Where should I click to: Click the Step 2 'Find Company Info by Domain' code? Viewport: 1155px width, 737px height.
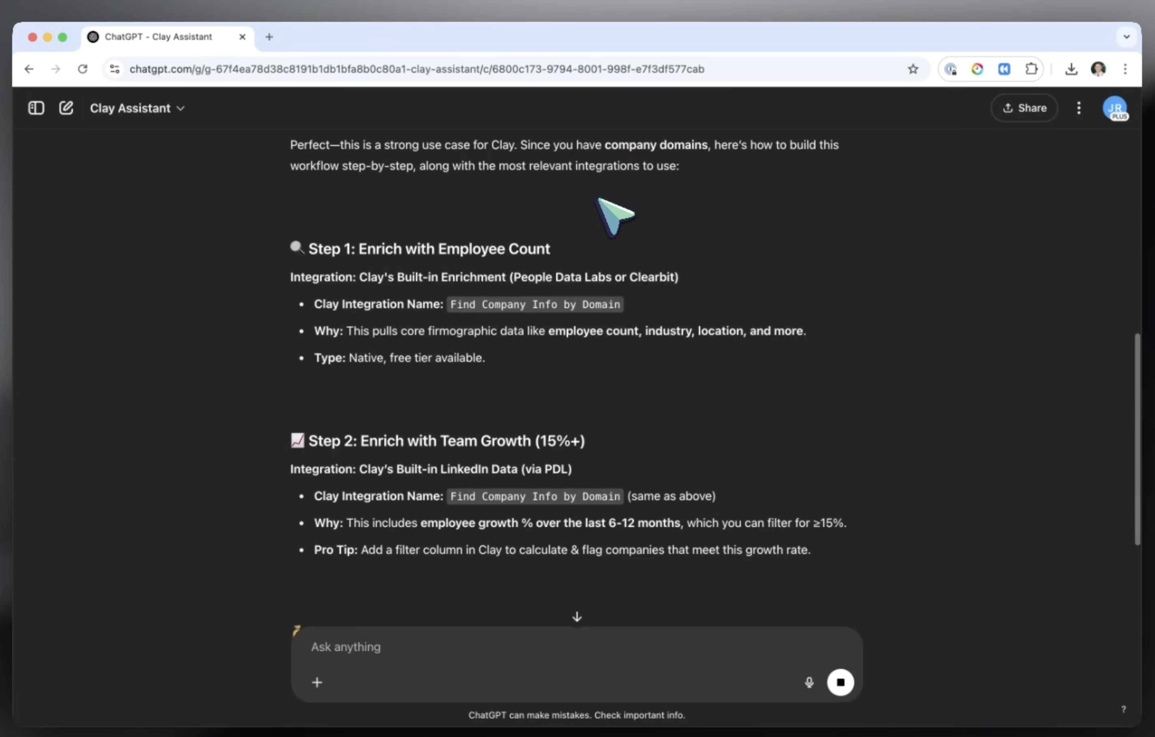pos(535,496)
